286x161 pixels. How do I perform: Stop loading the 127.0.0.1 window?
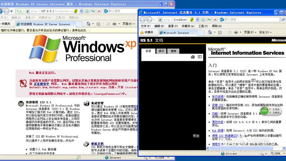tap(99, 11)
